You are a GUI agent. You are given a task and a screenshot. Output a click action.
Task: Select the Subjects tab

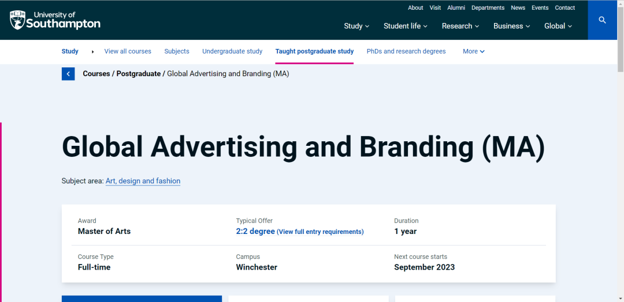(x=177, y=51)
